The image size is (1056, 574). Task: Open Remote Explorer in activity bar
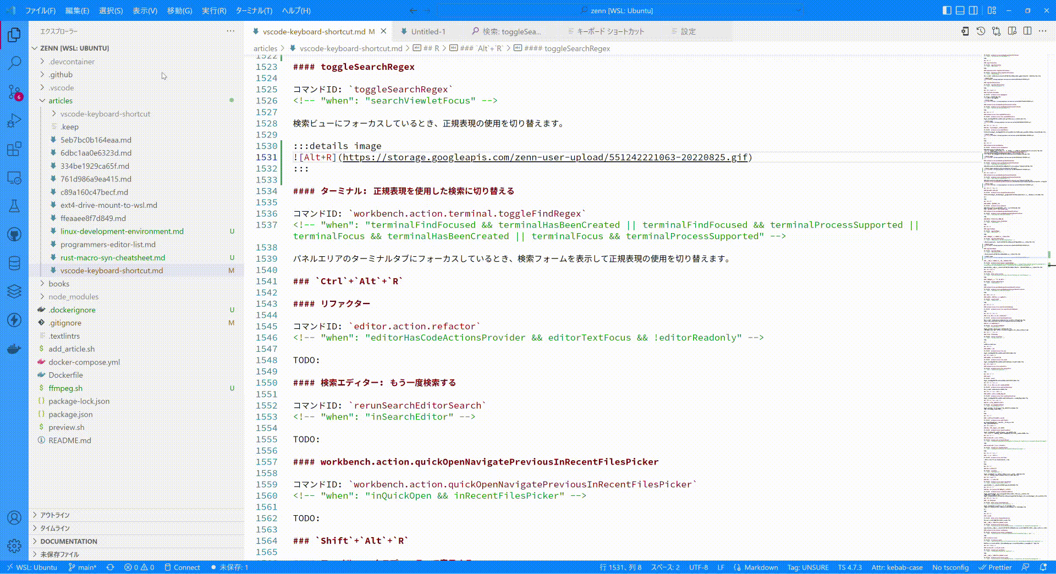point(14,178)
